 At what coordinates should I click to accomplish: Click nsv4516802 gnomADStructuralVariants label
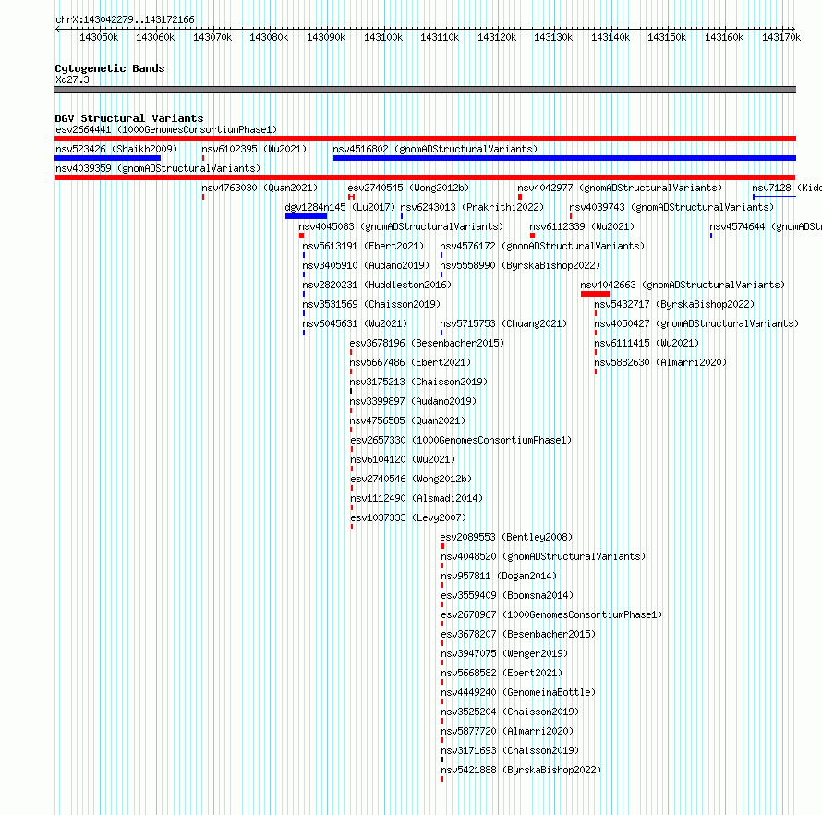pyautogui.click(x=435, y=149)
